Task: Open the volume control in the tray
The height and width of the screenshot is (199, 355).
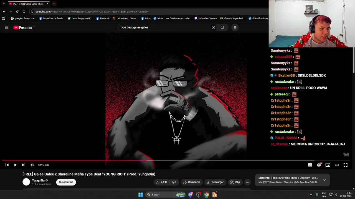Action: pyautogui.click(x=335, y=195)
